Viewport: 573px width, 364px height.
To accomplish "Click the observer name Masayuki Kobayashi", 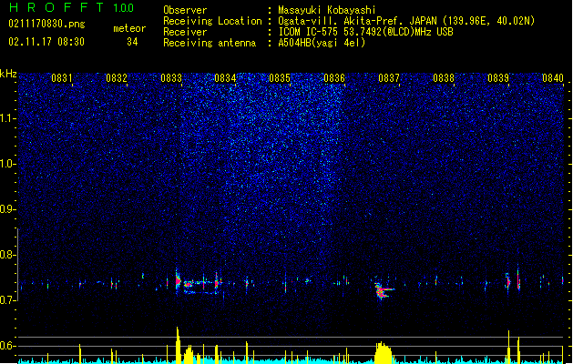I will [x=327, y=10].
